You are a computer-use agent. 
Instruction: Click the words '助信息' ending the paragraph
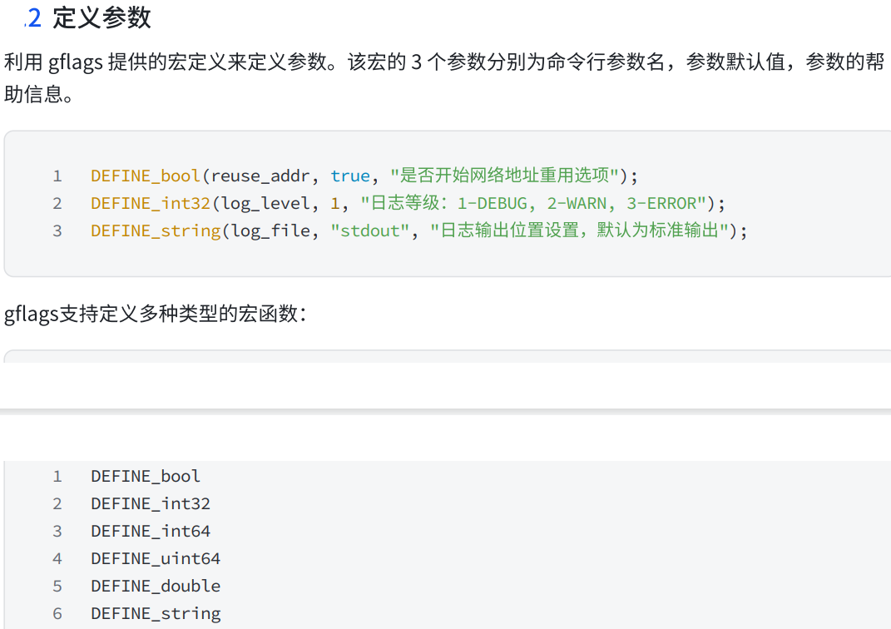tap(33, 94)
